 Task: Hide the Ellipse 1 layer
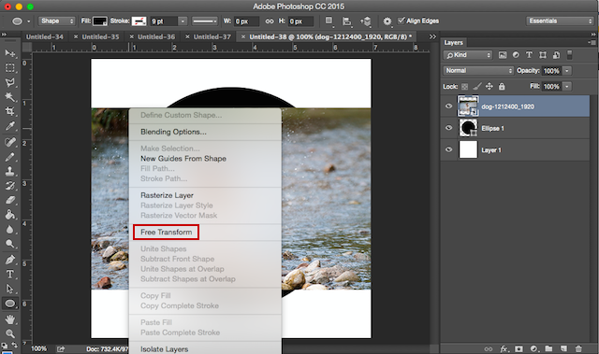coord(449,128)
